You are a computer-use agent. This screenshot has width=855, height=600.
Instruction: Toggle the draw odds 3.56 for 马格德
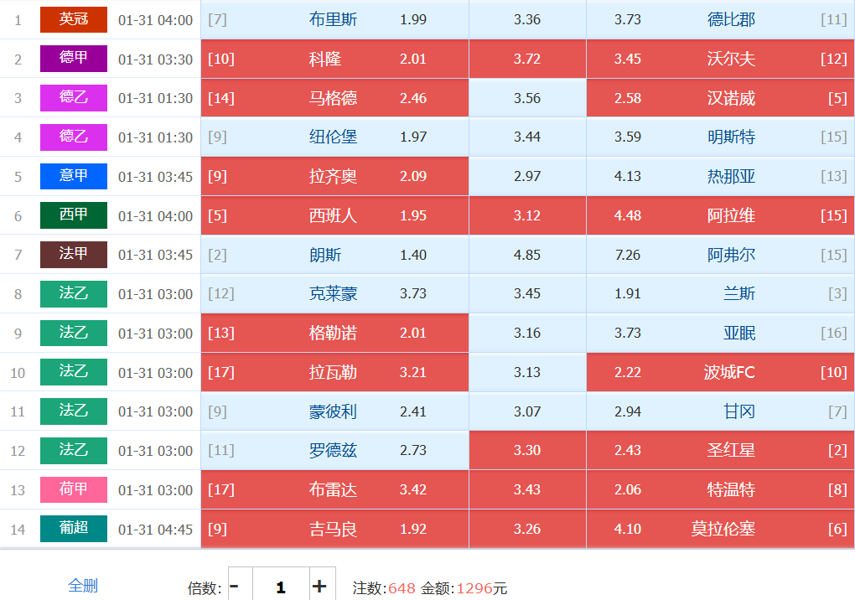point(527,98)
